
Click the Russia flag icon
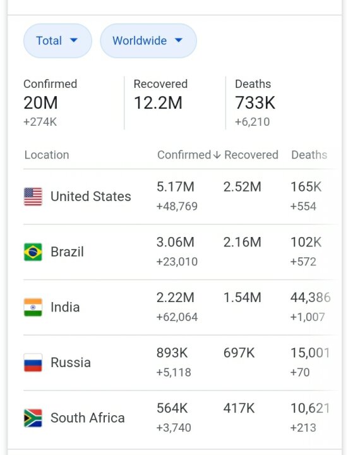point(33,363)
